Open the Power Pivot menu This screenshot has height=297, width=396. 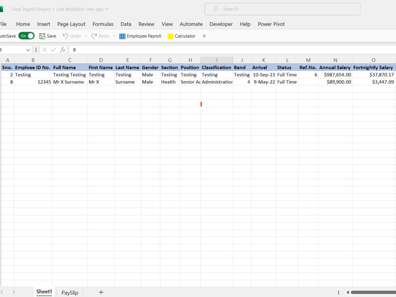271,24
